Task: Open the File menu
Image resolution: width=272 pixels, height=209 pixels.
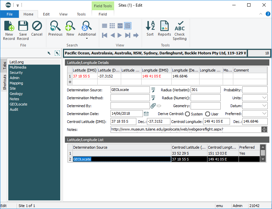Action: pyautogui.click(x=9, y=14)
